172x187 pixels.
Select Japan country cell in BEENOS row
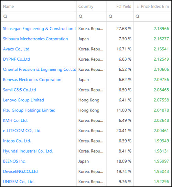[x=84, y=161]
